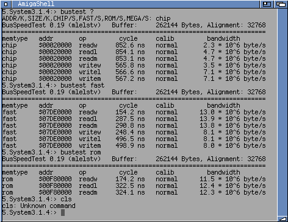Click the AmigaShell window close gadget
288x222 pixels.
tap(6, 4)
